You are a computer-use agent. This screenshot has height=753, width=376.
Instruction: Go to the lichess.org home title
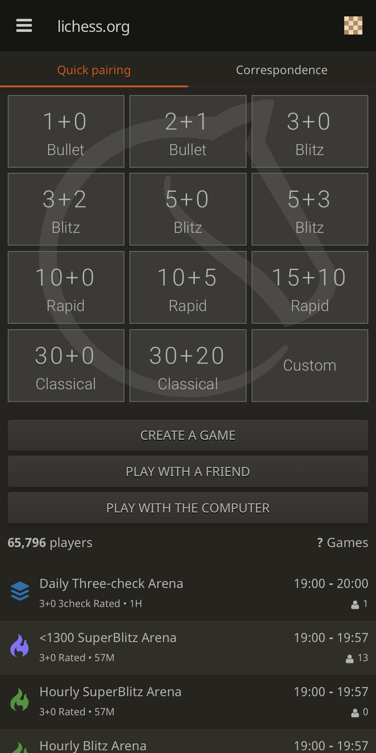coord(93,26)
